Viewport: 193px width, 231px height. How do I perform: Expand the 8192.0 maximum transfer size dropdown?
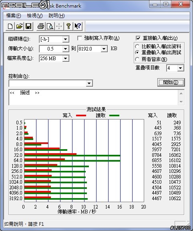click(104, 49)
